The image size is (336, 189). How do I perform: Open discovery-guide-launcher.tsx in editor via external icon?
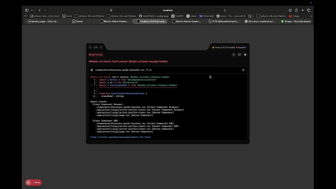[243, 70]
